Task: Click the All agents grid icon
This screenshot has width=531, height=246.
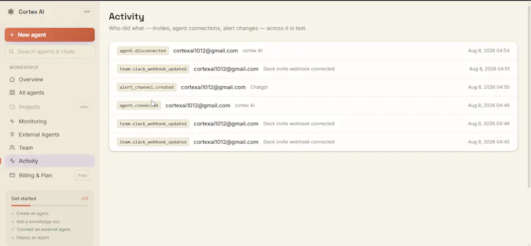Action: pos(12,93)
